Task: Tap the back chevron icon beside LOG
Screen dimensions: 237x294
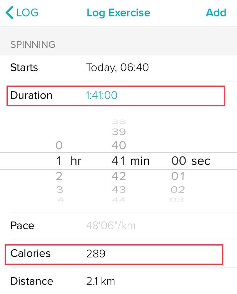Action: pyautogui.click(x=9, y=13)
